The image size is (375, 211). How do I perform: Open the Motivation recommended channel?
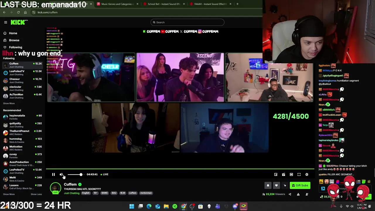click(22, 148)
